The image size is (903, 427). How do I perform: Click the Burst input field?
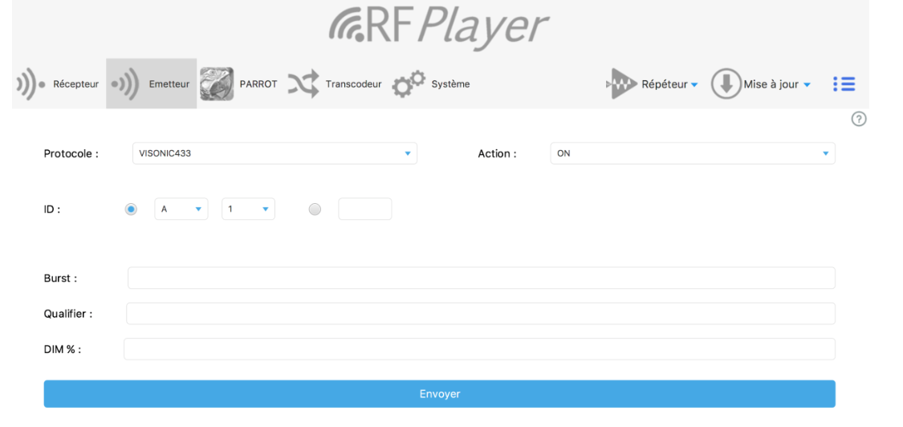coord(482,278)
